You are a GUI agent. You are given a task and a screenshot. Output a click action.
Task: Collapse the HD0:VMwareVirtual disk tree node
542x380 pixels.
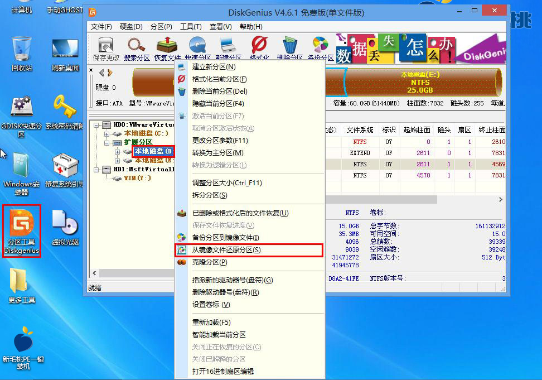(96, 125)
